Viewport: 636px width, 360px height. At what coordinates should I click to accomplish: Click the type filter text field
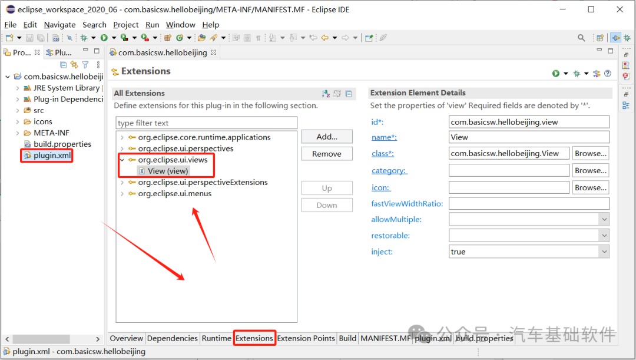click(207, 123)
